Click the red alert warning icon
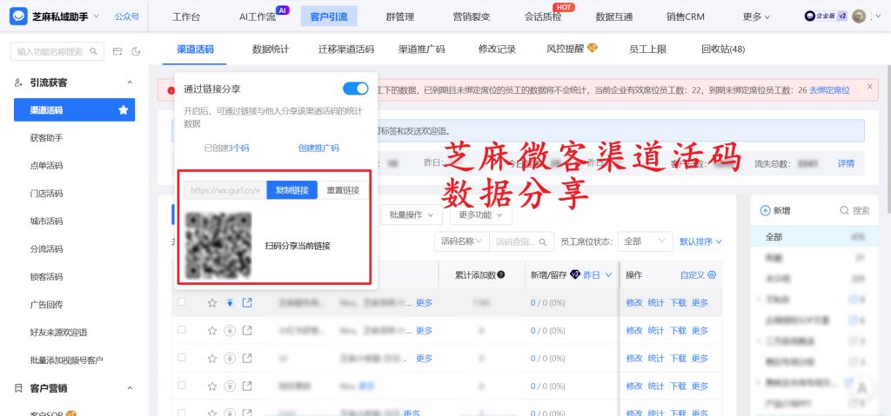 coord(171,90)
